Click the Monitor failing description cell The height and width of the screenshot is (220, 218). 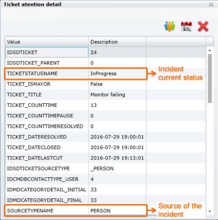[x=117, y=94]
